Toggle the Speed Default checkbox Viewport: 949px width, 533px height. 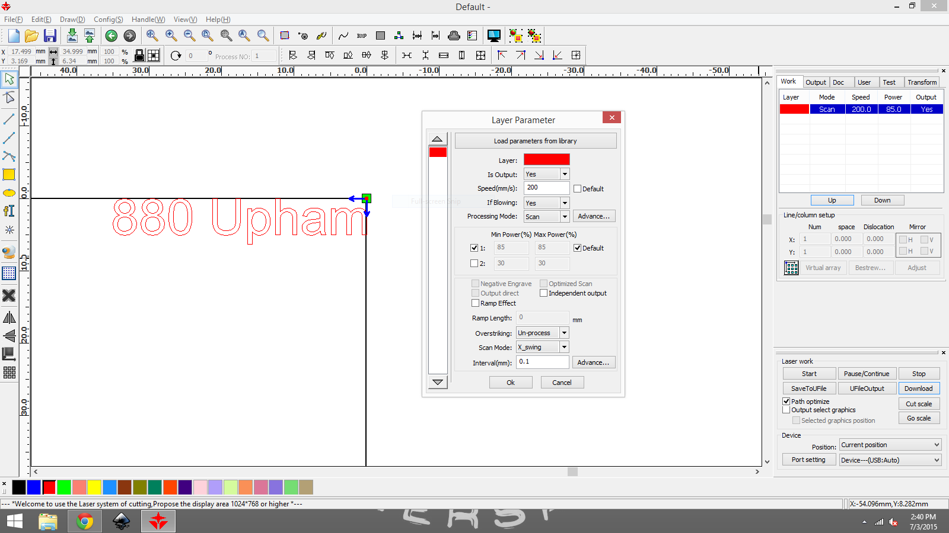click(x=577, y=189)
